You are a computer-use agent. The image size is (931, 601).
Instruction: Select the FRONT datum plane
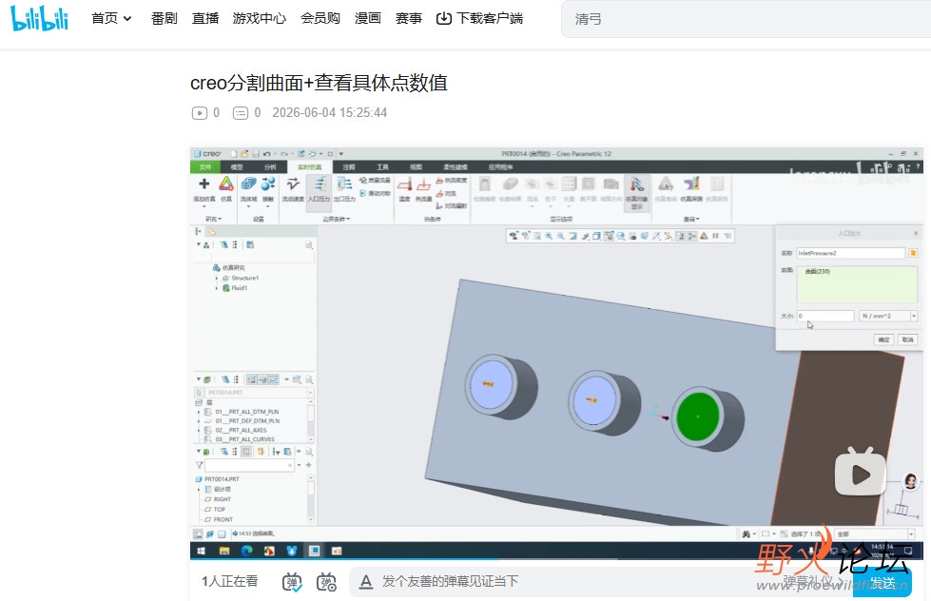(219, 519)
